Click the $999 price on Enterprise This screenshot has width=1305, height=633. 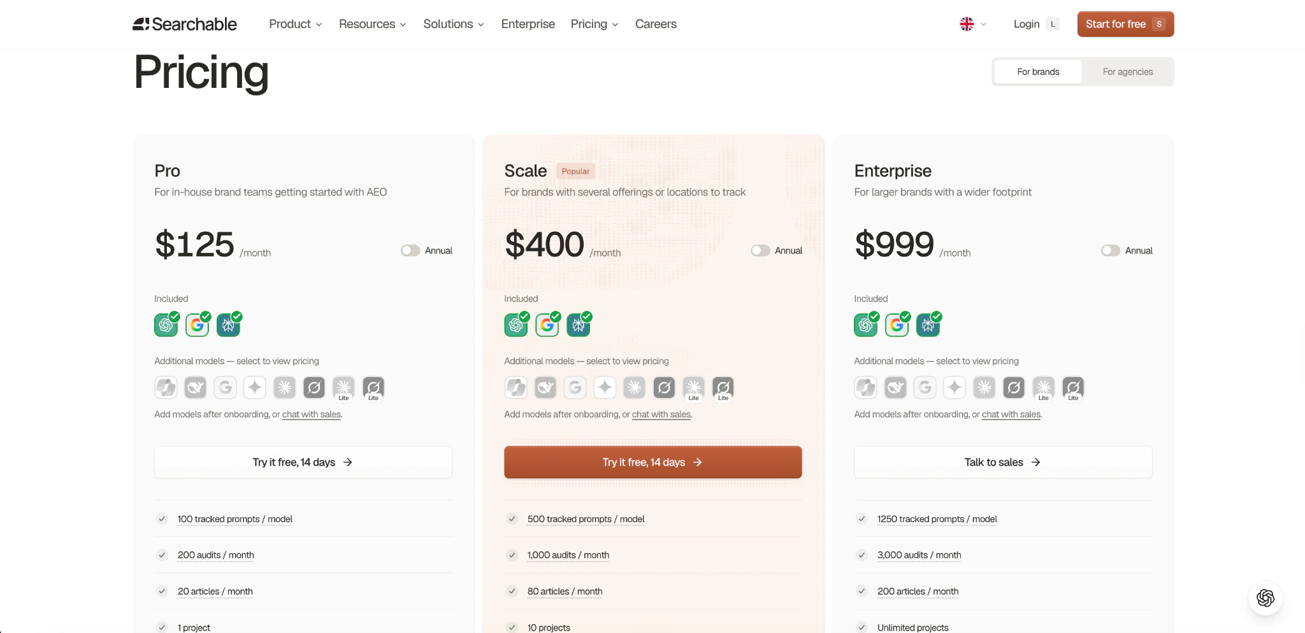coord(894,245)
